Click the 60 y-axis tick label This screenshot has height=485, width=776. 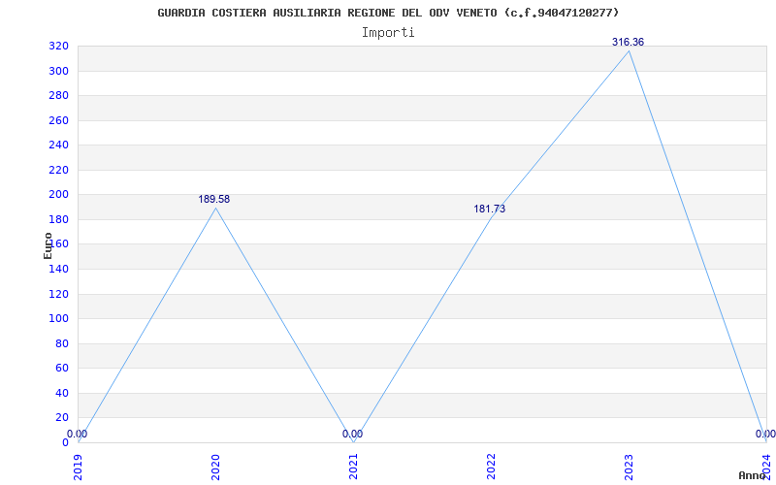(62, 369)
